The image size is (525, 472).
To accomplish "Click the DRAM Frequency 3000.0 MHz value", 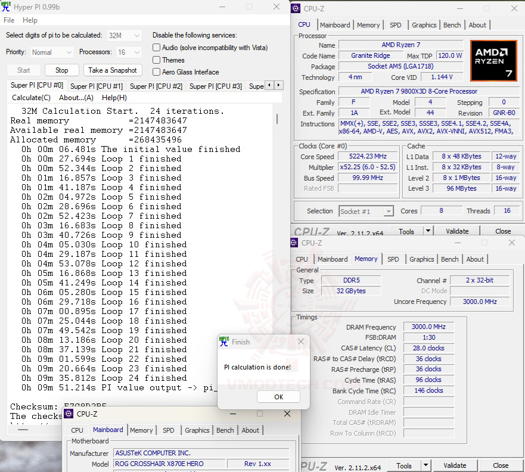I will [428, 327].
